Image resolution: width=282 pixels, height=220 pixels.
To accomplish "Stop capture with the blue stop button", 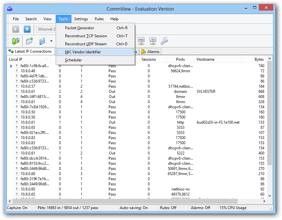I will coord(27,29).
